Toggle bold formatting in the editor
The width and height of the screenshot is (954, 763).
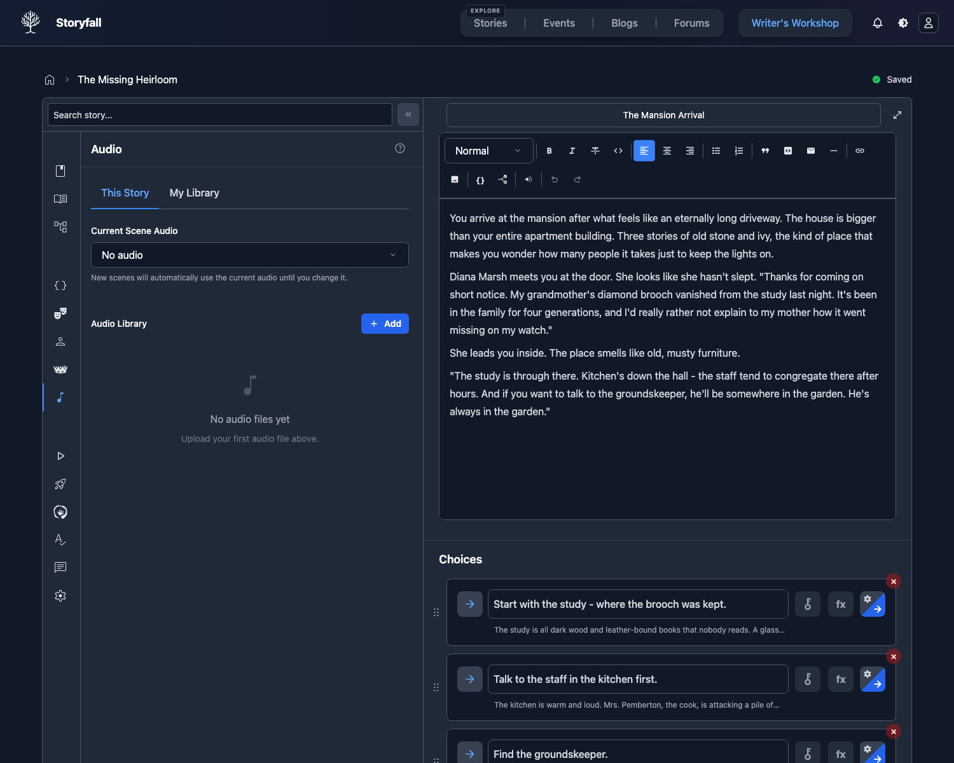(x=549, y=151)
